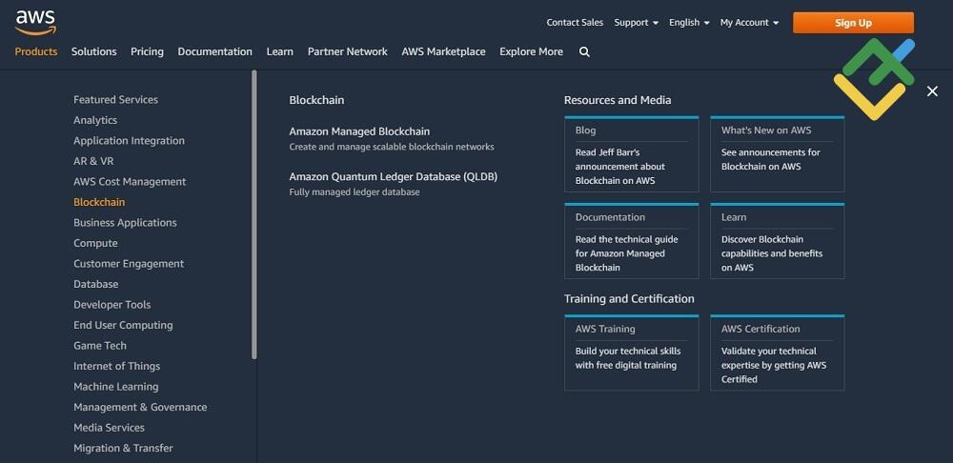
Task: Click the AWS logo
Action: click(x=36, y=23)
